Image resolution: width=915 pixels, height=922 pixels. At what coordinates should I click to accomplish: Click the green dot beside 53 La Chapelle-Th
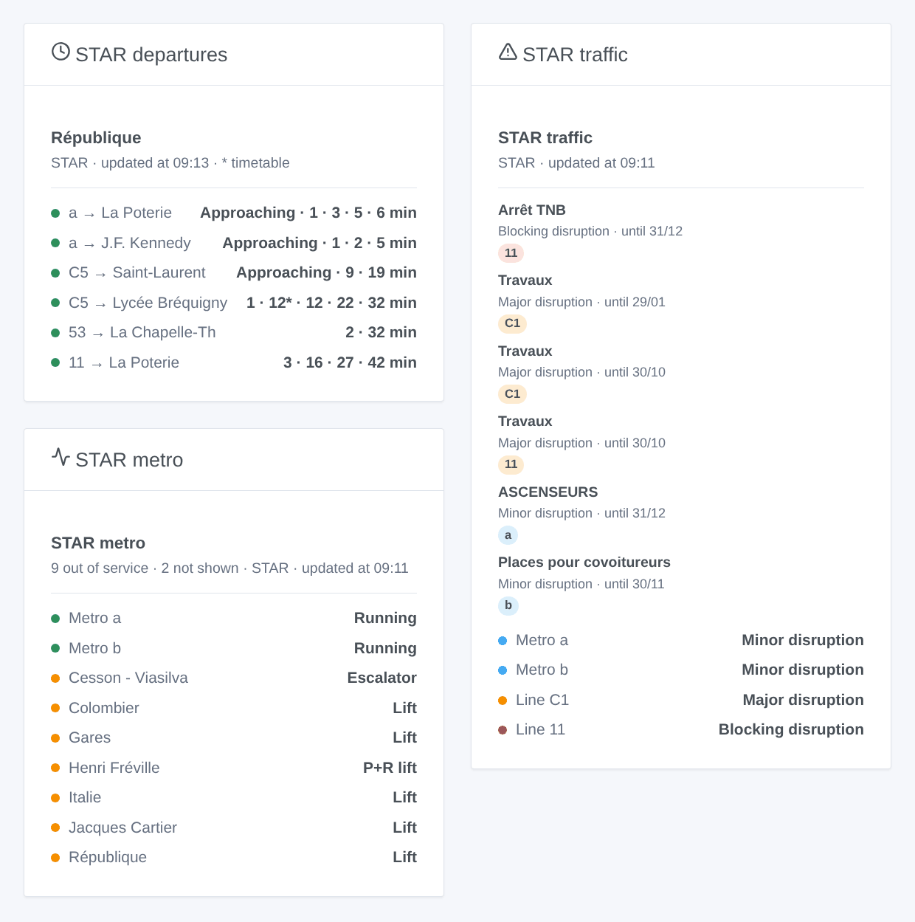[55, 333]
